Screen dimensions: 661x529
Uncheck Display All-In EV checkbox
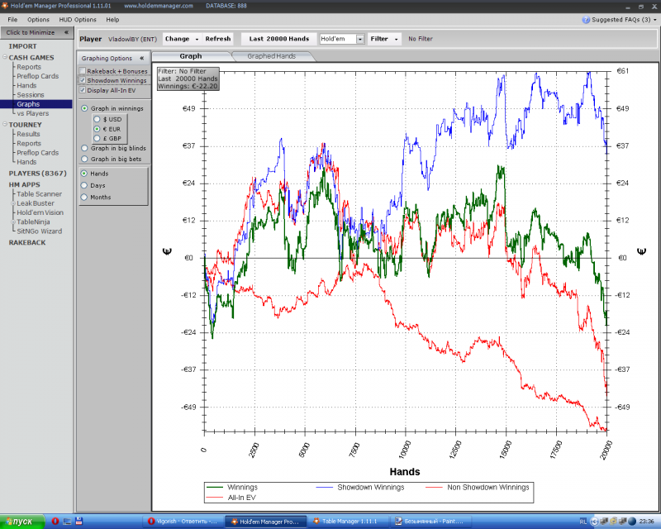click(83, 90)
